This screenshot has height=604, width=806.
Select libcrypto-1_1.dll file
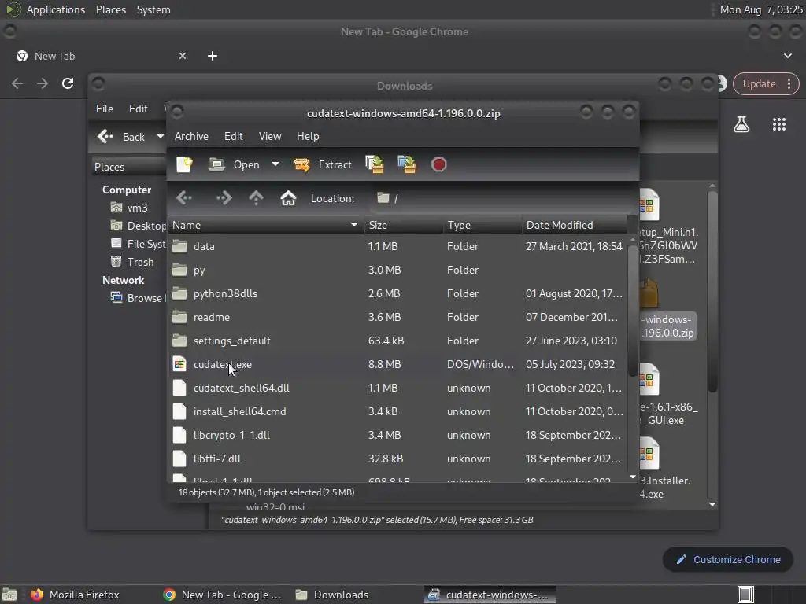397,436
